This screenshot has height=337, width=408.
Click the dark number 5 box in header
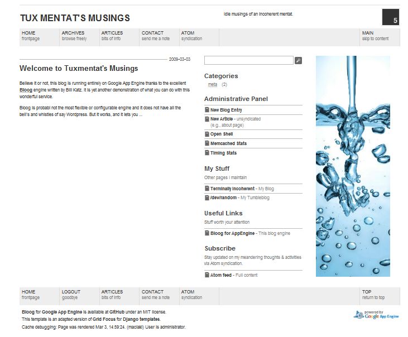391,17
